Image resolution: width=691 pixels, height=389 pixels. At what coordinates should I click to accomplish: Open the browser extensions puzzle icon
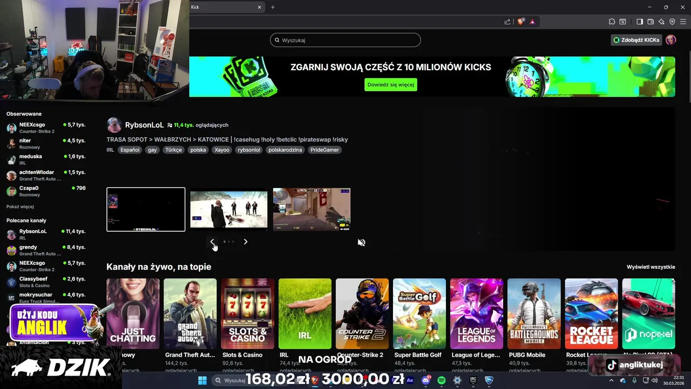(612, 22)
